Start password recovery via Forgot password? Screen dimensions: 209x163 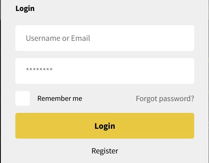165,98
